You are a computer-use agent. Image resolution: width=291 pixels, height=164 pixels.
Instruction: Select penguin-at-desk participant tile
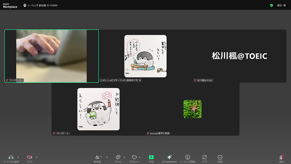tap(145, 56)
